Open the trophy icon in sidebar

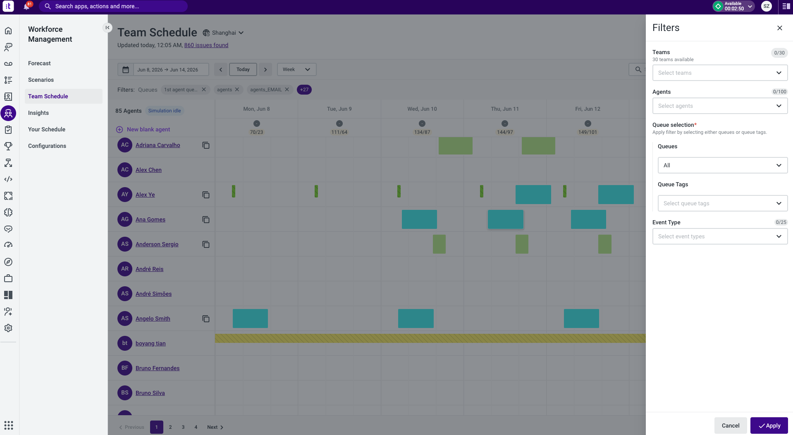(x=8, y=146)
